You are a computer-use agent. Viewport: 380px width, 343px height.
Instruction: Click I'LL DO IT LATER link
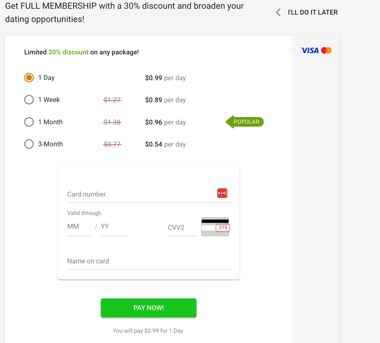(313, 12)
